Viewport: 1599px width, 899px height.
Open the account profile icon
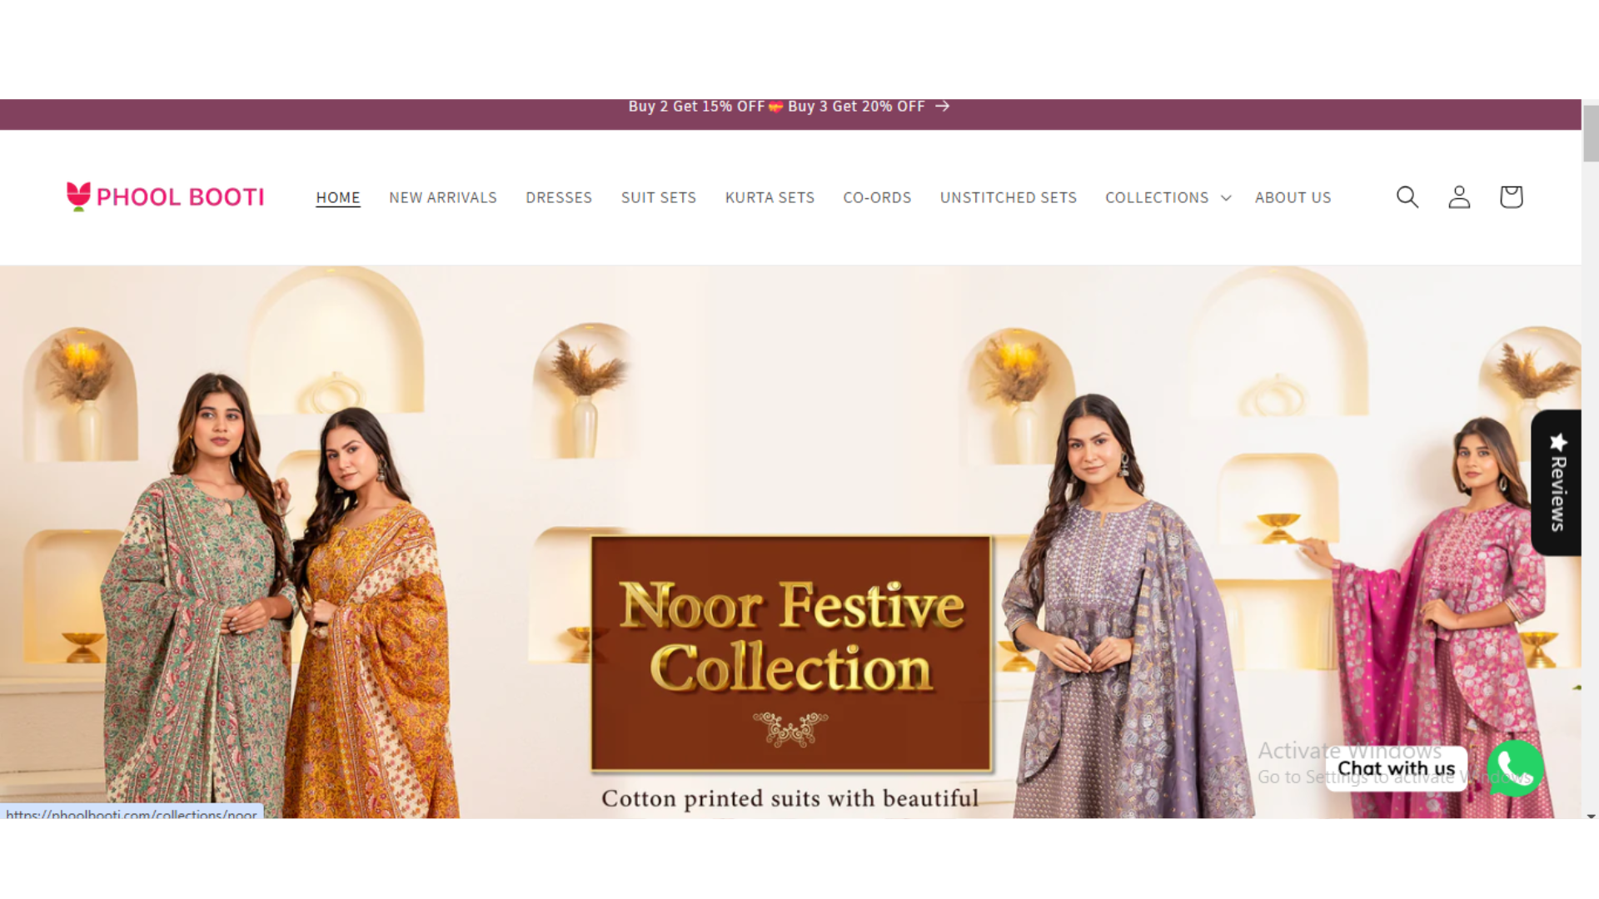[x=1459, y=197]
